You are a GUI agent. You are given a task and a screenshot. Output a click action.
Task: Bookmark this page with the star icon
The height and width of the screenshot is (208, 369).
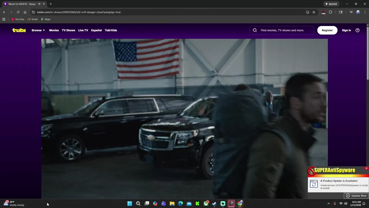[x=314, y=12]
